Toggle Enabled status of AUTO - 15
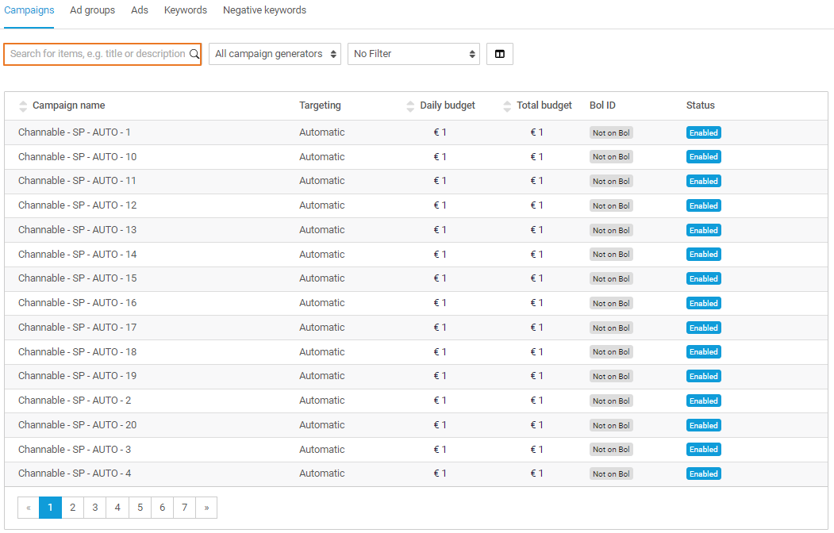834x533 pixels. tap(703, 279)
